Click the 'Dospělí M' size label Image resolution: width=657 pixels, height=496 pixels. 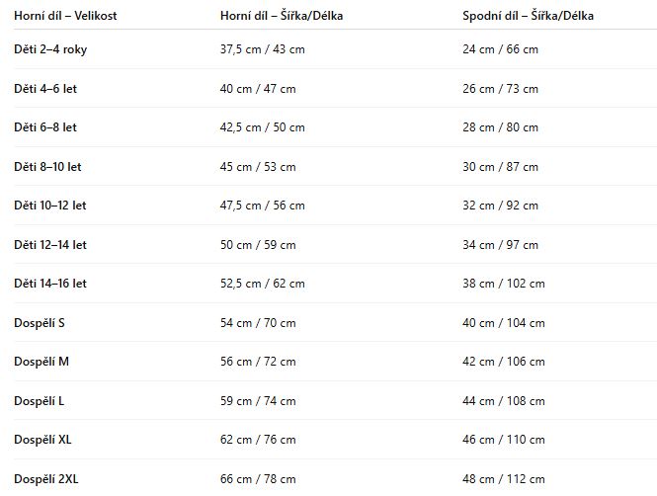(x=41, y=362)
